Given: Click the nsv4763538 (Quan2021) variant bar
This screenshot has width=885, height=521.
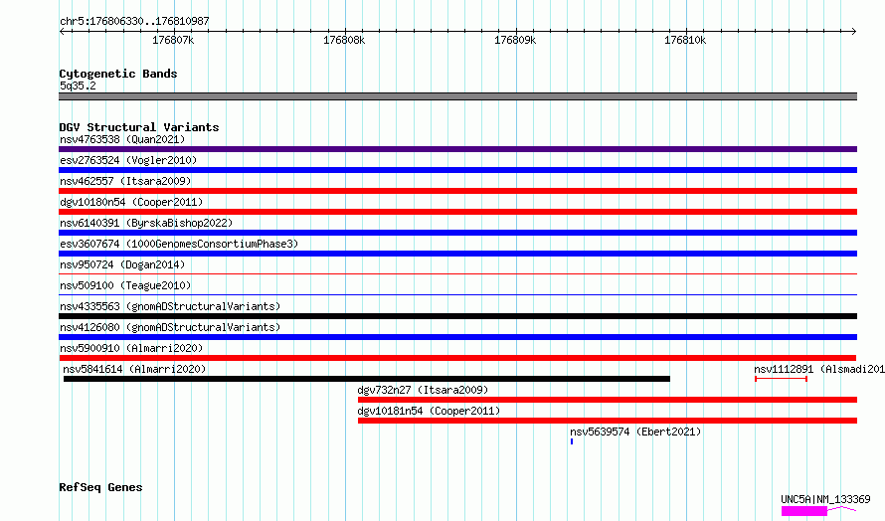Looking at the screenshot, I should click(457, 149).
